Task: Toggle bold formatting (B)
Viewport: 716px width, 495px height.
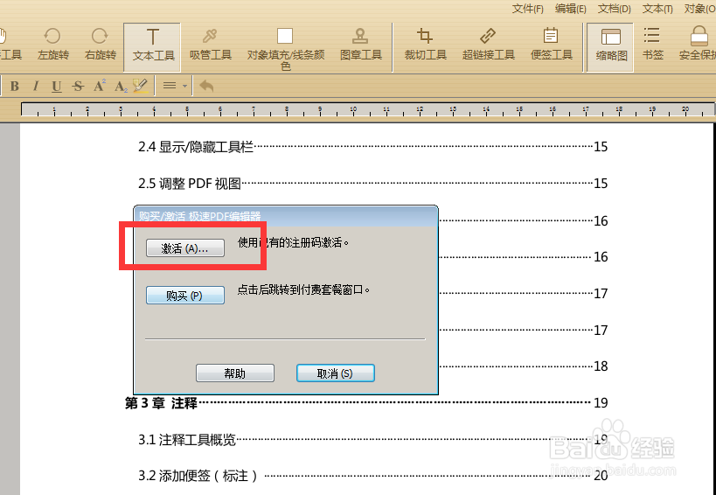Action: 15,86
